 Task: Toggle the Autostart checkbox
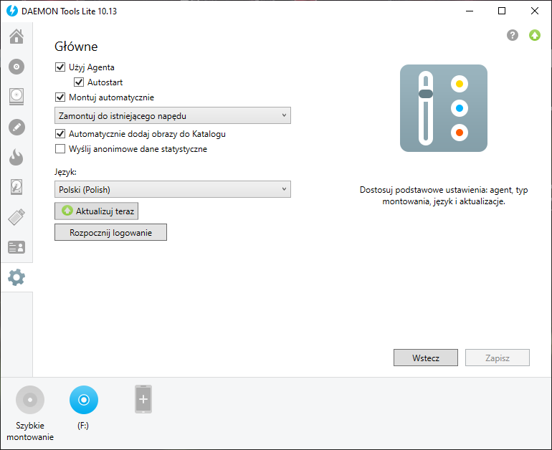point(79,82)
